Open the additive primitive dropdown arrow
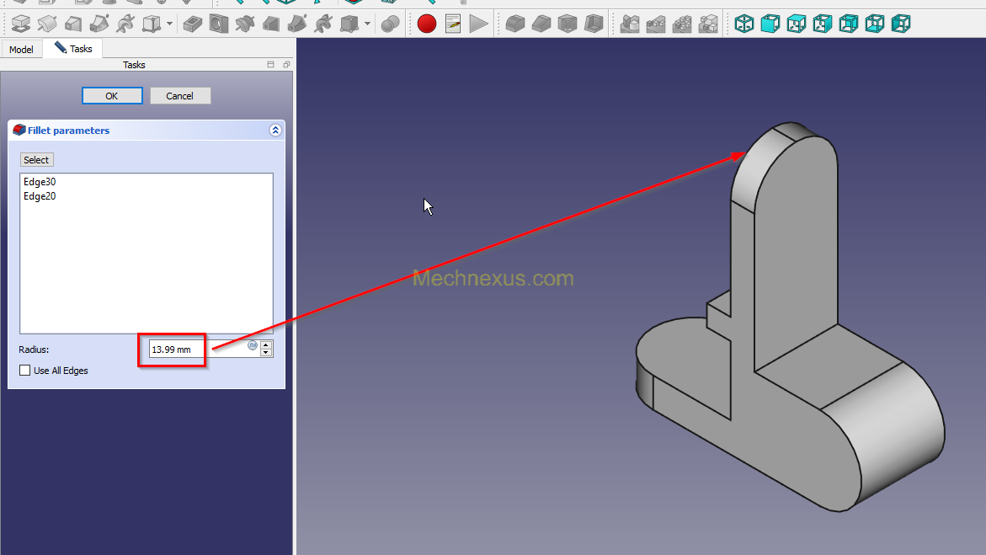This screenshot has height=555, width=986. coord(170,24)
